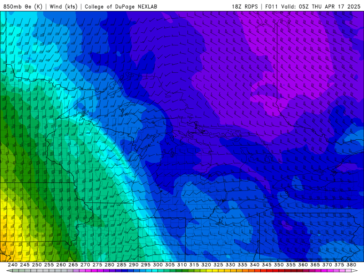Click the right arrow tip of the color bar

point(354,271)
